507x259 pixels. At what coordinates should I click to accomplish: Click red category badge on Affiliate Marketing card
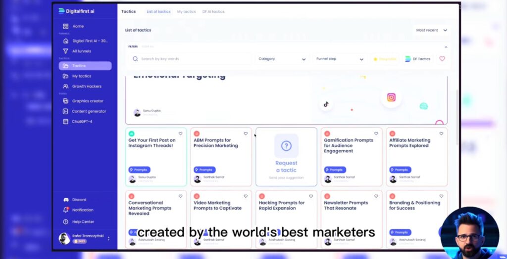[x=392, y=133]
